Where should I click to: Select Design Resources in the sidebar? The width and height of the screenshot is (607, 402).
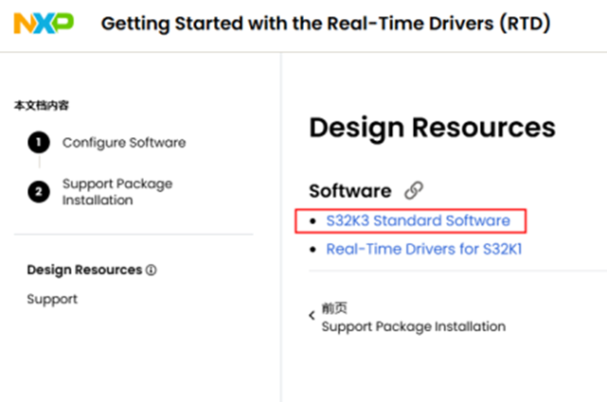coord(84,270)
